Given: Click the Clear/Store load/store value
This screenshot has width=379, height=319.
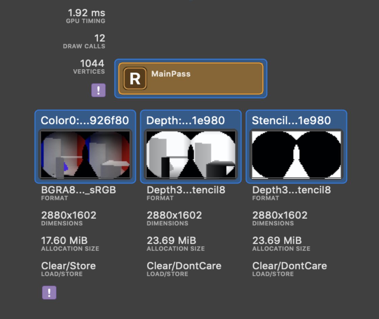Looking at the screenshot, I should (x=68, y=266).
